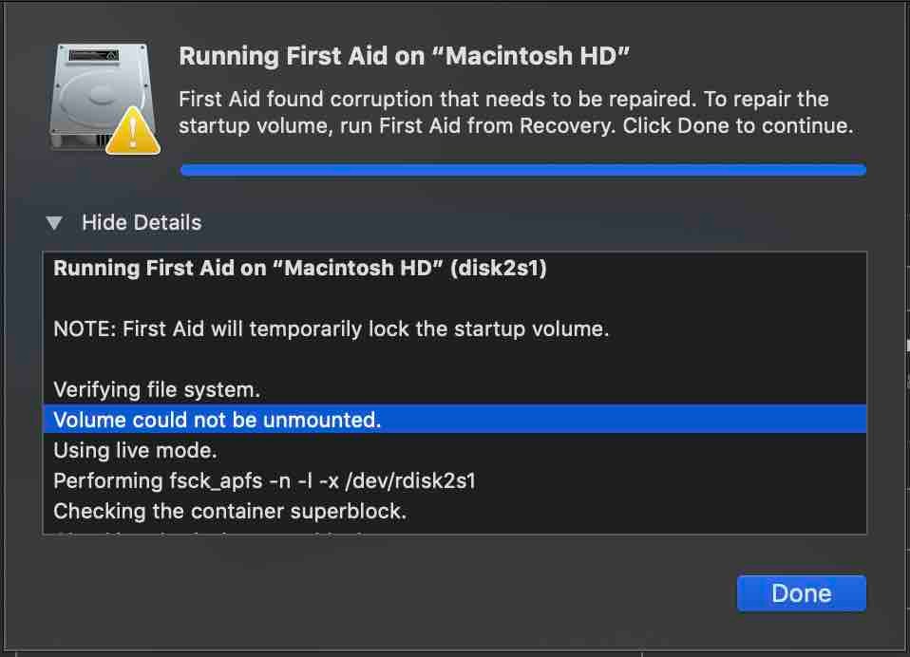Click the blue First Aid progress bar

click(522, 170)
